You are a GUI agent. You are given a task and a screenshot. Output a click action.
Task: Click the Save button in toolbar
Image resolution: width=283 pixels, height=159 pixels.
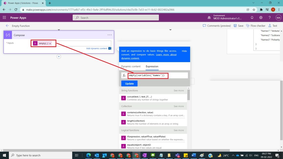pos(239,26)
